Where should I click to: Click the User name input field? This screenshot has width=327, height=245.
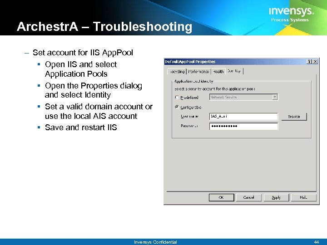click(x=243, y=117)
